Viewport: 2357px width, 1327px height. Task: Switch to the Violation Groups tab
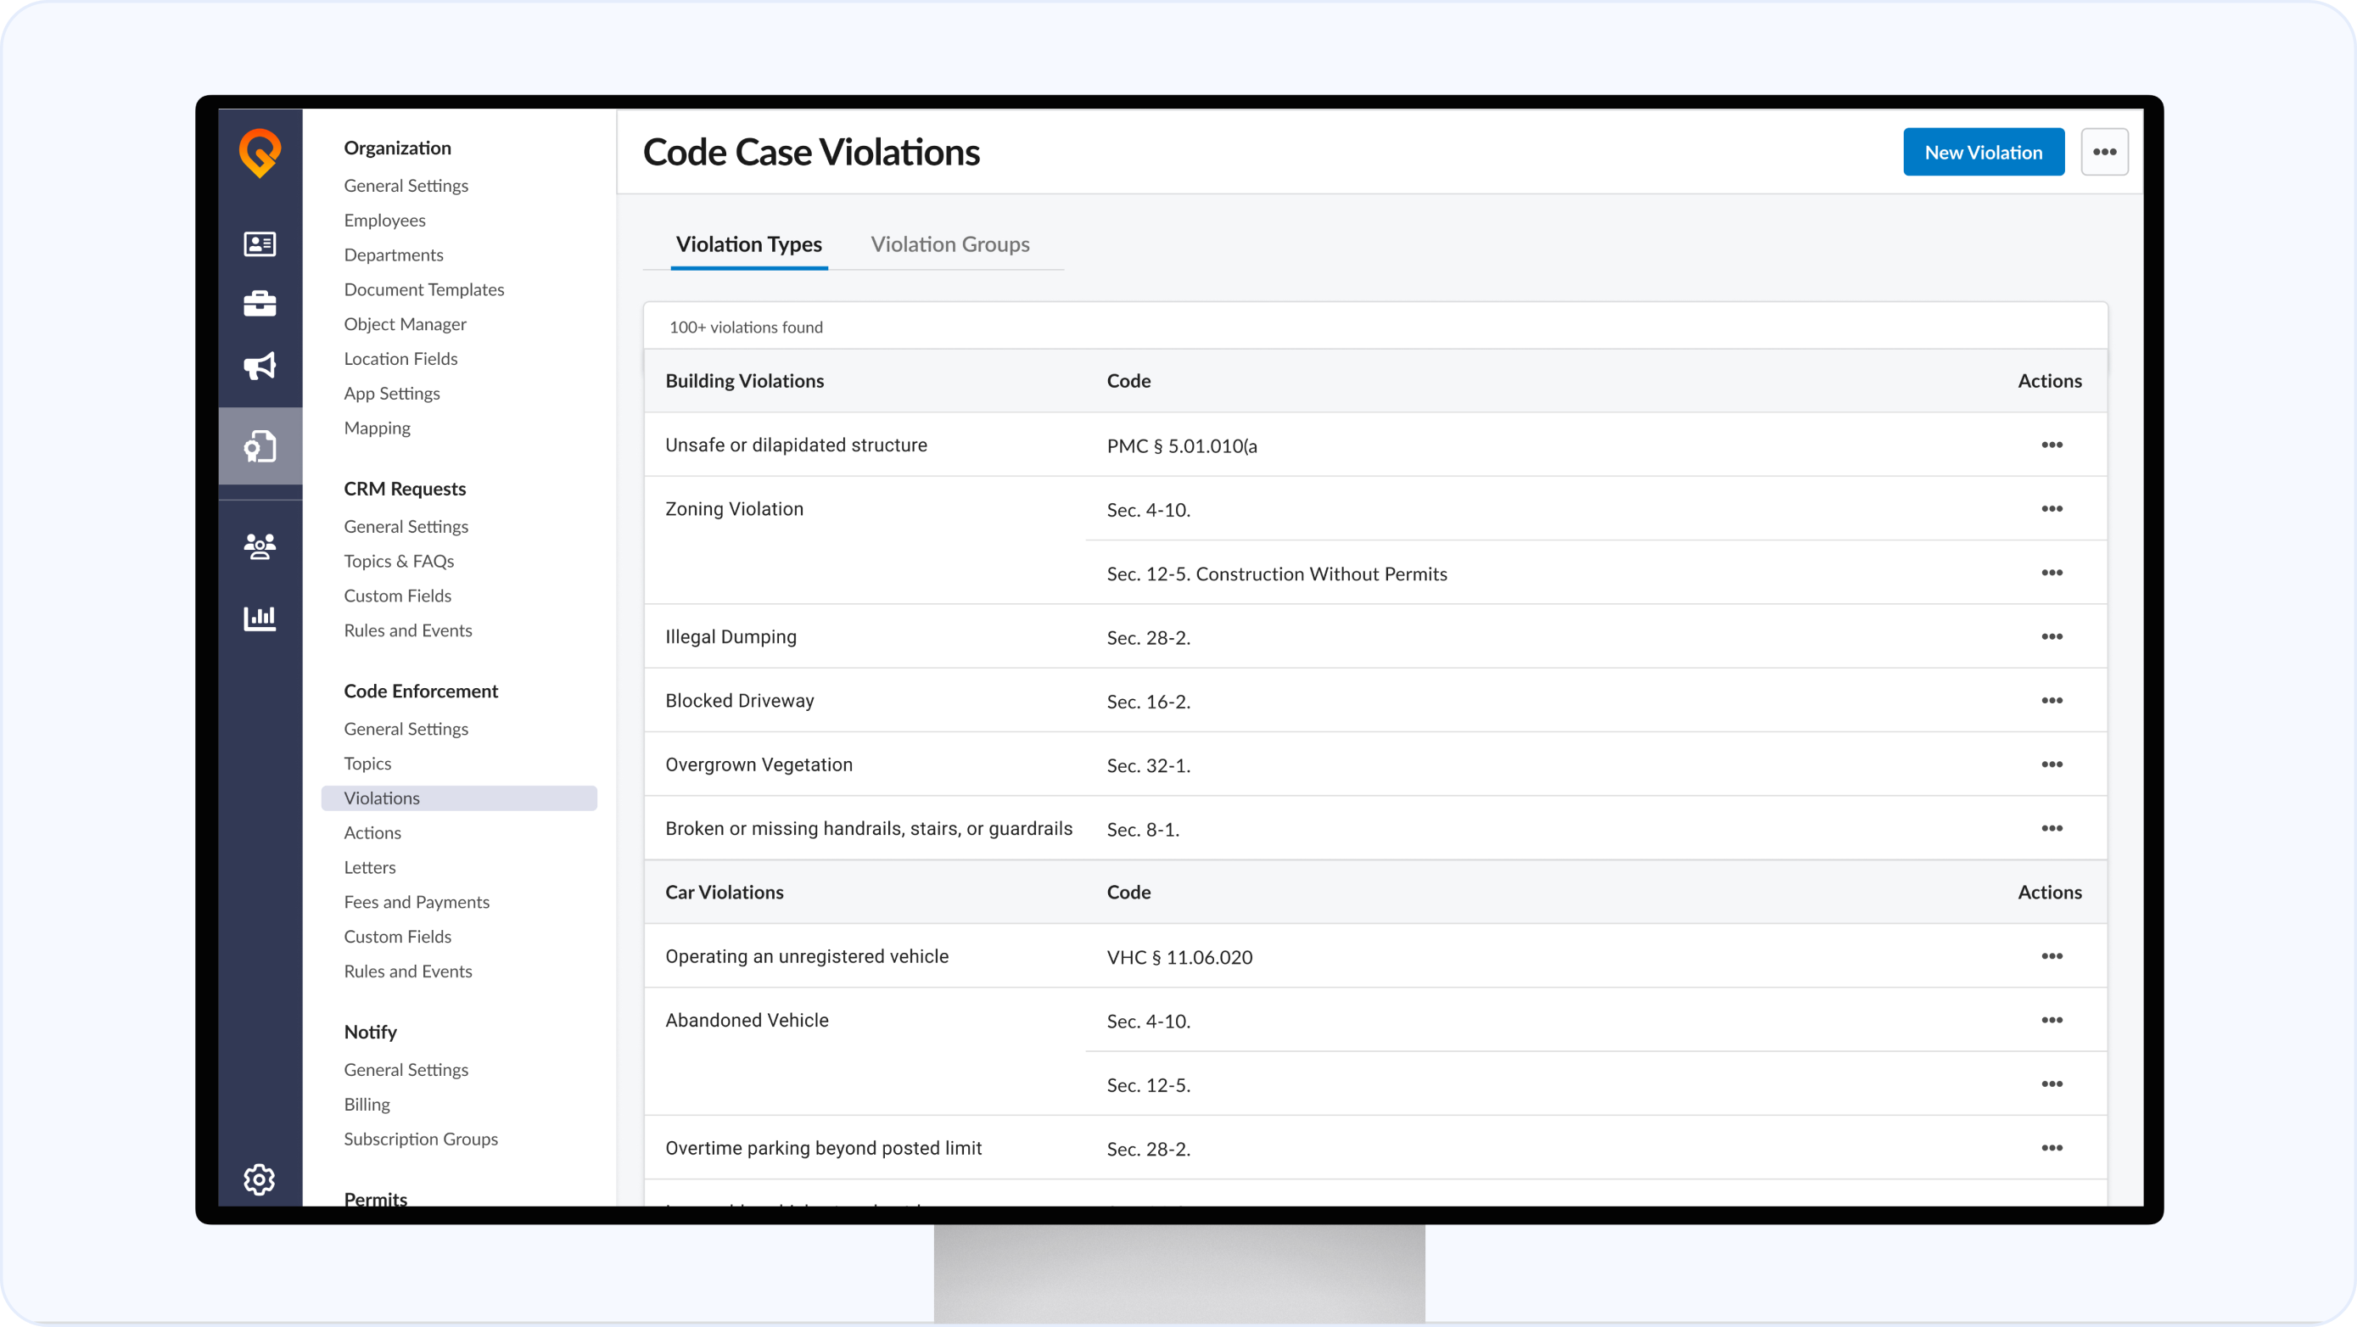click(949, 244)
